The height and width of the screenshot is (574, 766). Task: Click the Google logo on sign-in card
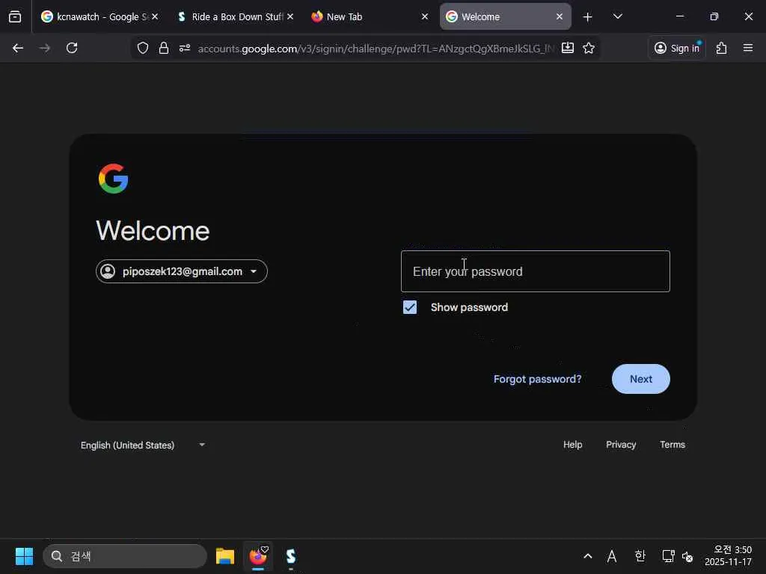point(114,179)
